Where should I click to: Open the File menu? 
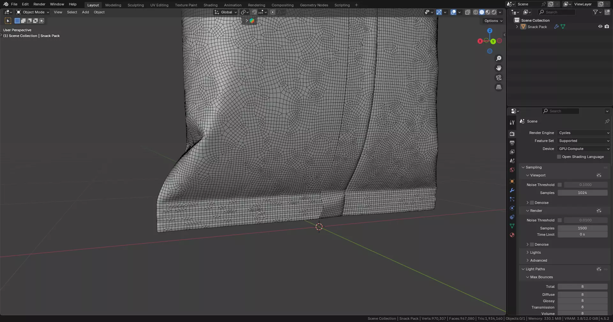[14, 4]
